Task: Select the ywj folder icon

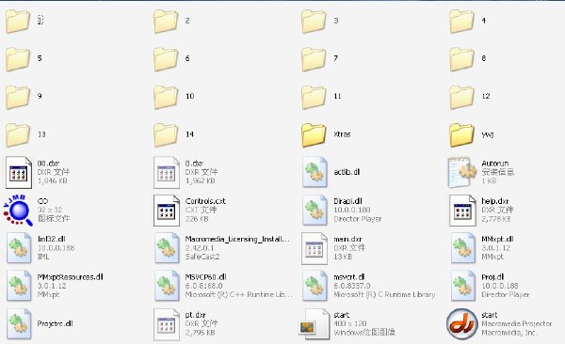Action: 461,135
